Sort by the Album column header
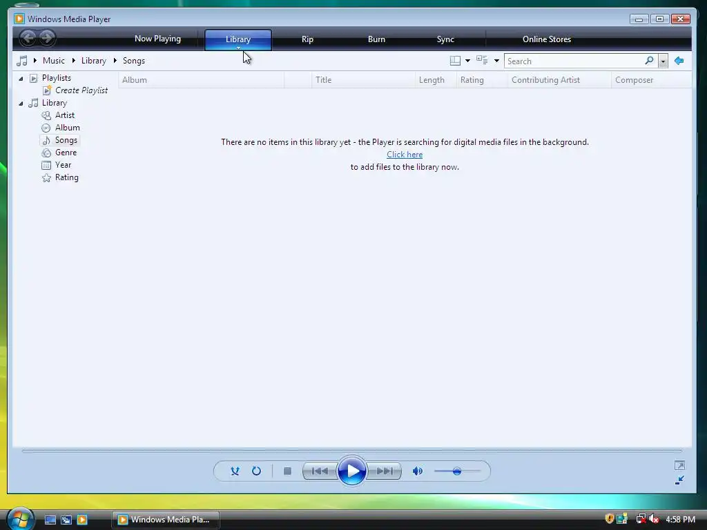The image size is (707, 530). click(x=202, y=80)
